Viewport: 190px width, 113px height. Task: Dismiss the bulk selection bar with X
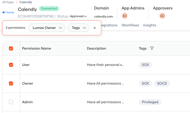coord(95,28)
